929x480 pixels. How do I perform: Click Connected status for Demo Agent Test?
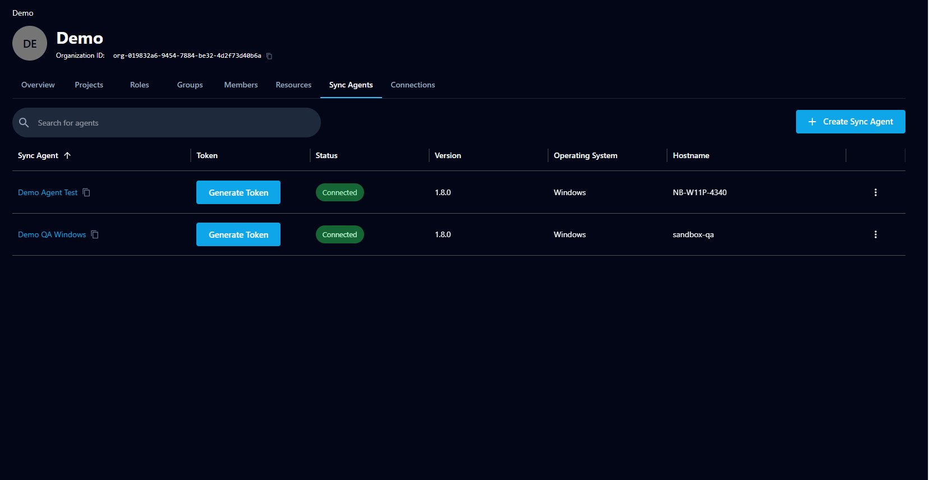coord(340,192)
